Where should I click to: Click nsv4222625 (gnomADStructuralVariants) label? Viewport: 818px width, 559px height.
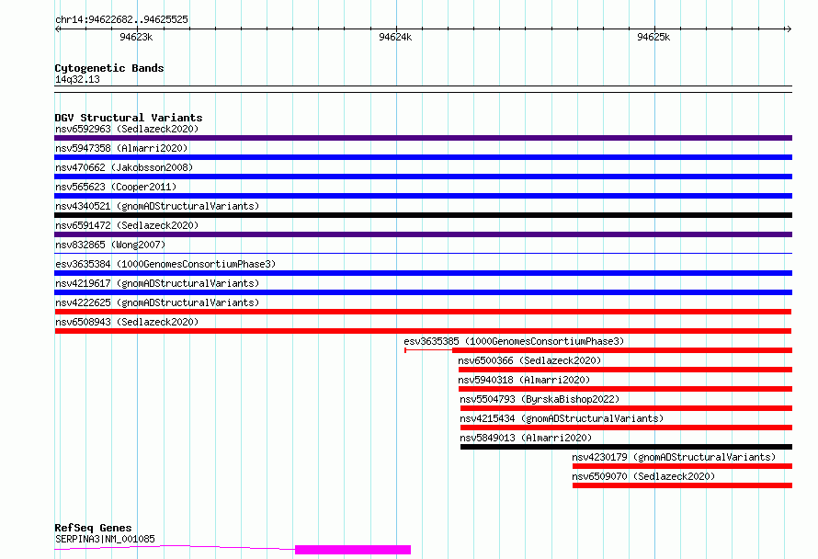pyautogui.click(x=157, y=302)
